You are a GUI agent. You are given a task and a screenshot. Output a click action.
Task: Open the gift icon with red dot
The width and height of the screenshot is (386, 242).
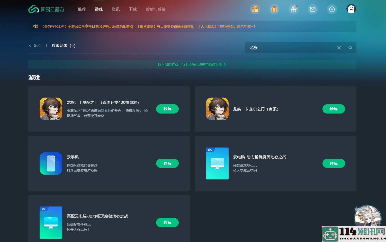click(x=294, y=10)
